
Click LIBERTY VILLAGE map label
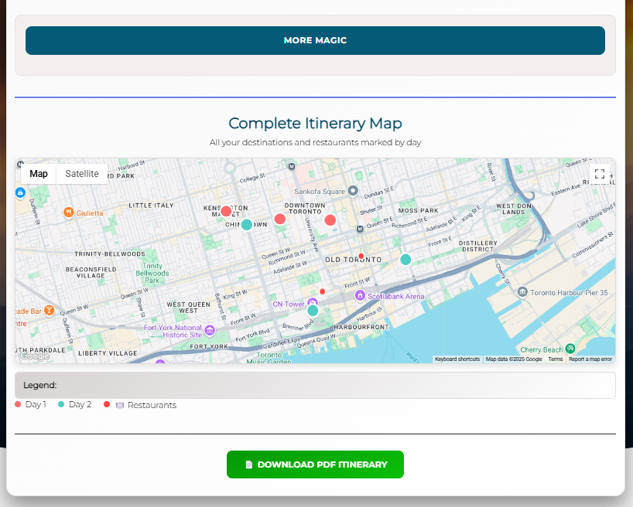click(108, 353)
